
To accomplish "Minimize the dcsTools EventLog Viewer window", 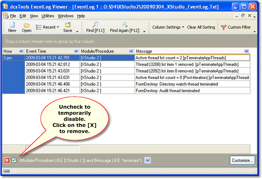I will 235,7.
